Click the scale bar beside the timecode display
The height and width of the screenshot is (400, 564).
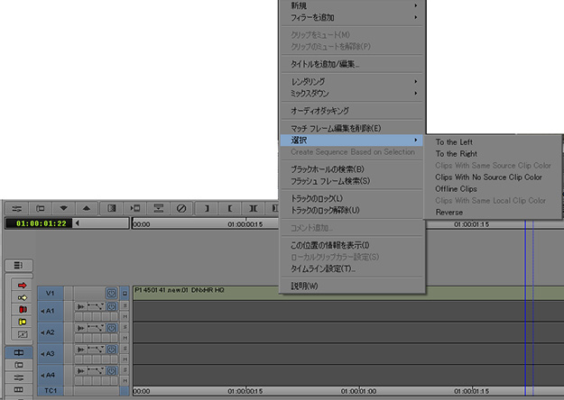coord(101,223)
